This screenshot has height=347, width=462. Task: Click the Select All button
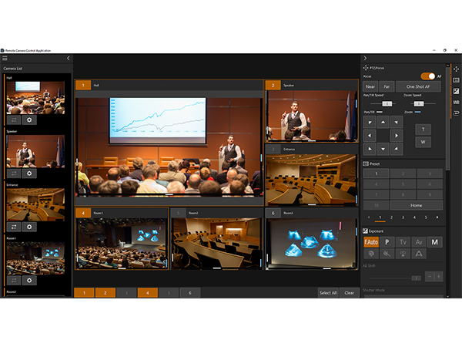[x=327, y=293]
